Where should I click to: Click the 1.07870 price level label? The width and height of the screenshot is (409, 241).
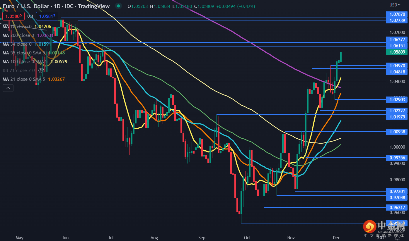tap(397, 14)
